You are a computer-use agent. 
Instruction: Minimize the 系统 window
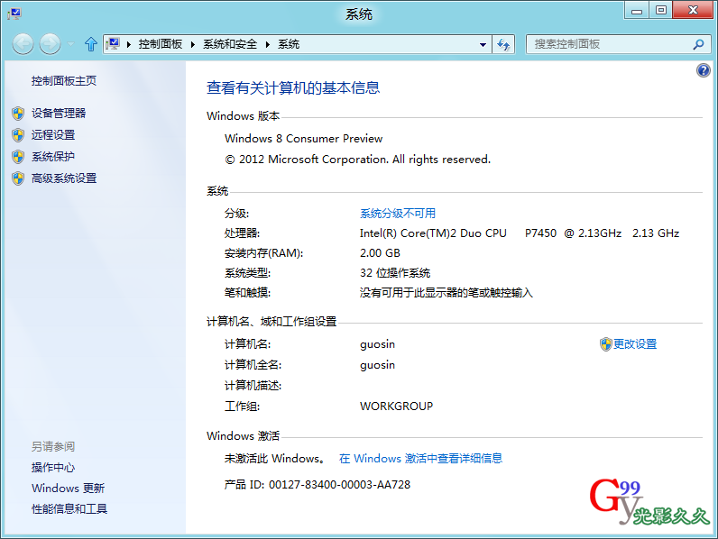637,10
